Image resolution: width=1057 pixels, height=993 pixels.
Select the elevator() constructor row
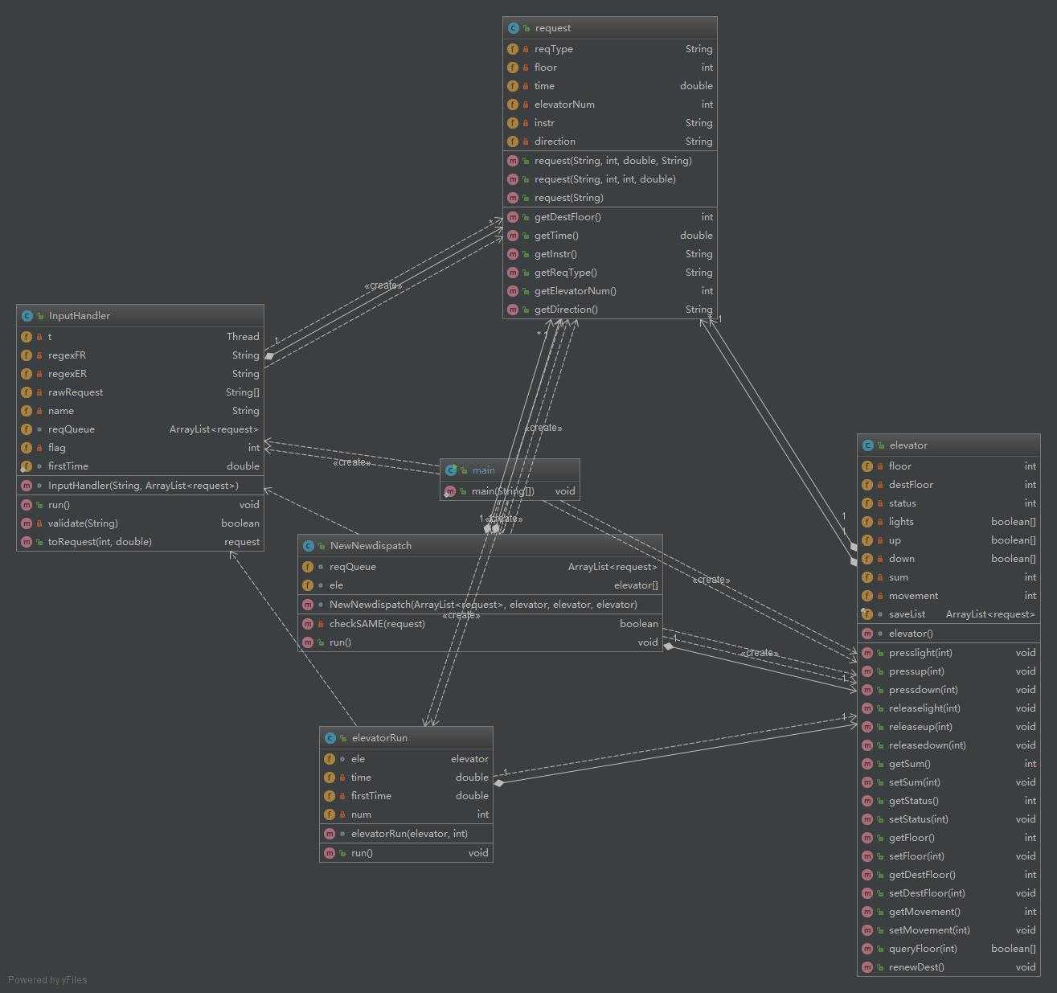pos(948,634)
